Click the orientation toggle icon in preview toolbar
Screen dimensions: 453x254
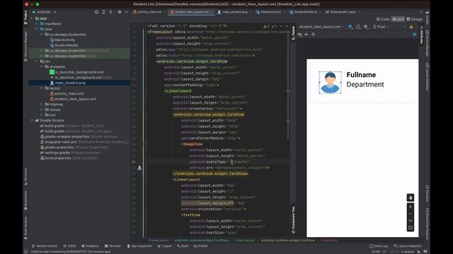[x=358, y=27]
